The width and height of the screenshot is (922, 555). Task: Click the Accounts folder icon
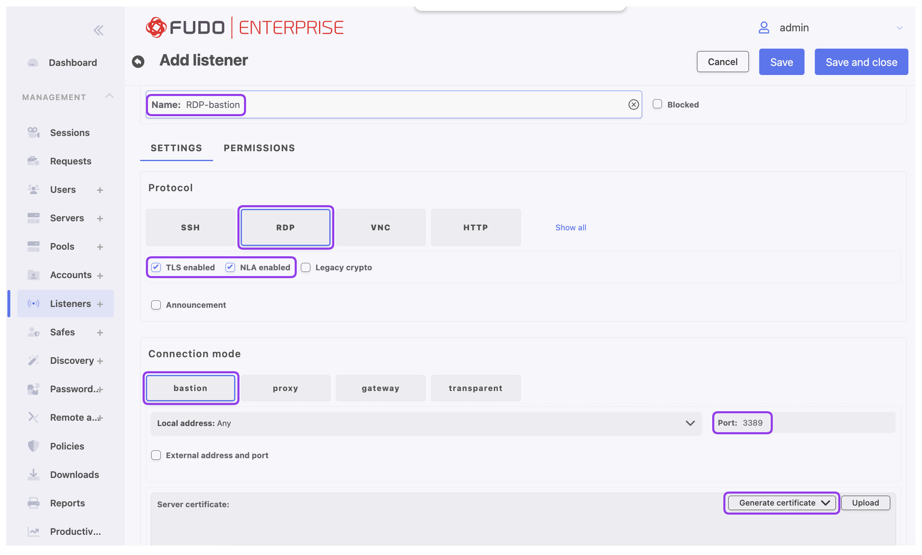[x=33, y=275]
